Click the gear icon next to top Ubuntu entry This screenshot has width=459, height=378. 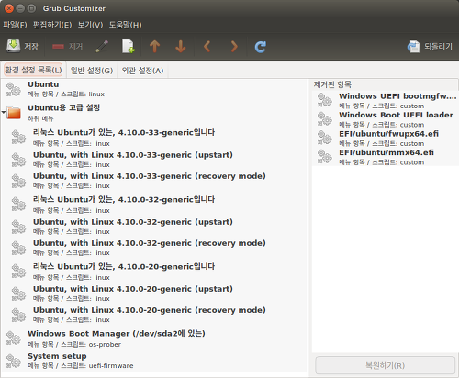pyautogui.click(x=14, y=90)
